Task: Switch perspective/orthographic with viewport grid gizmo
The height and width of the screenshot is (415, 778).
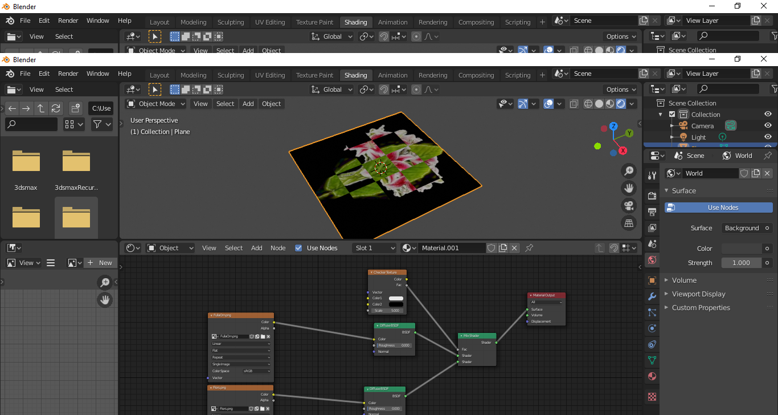Action: pos(629,223)
